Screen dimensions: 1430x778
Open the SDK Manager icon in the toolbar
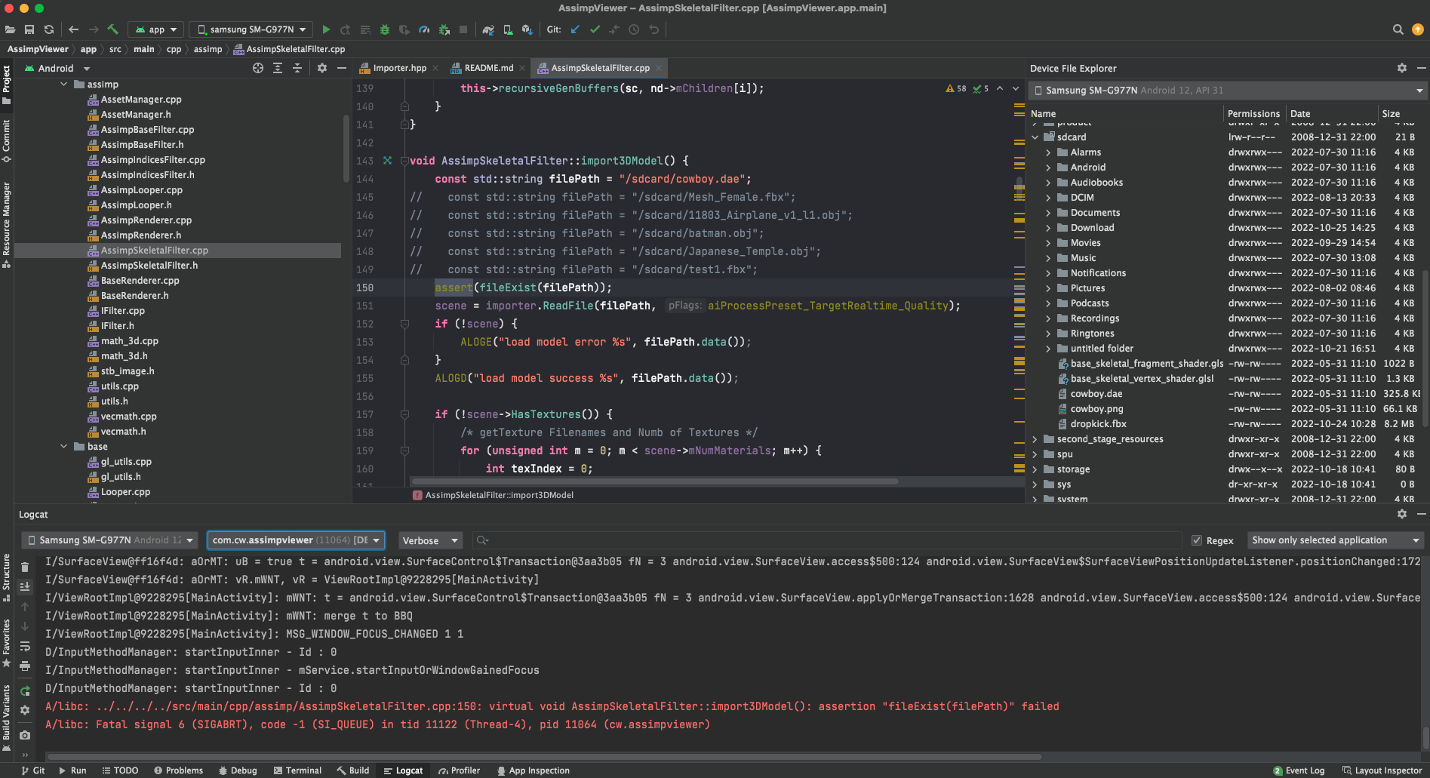[x=527, y=29]
